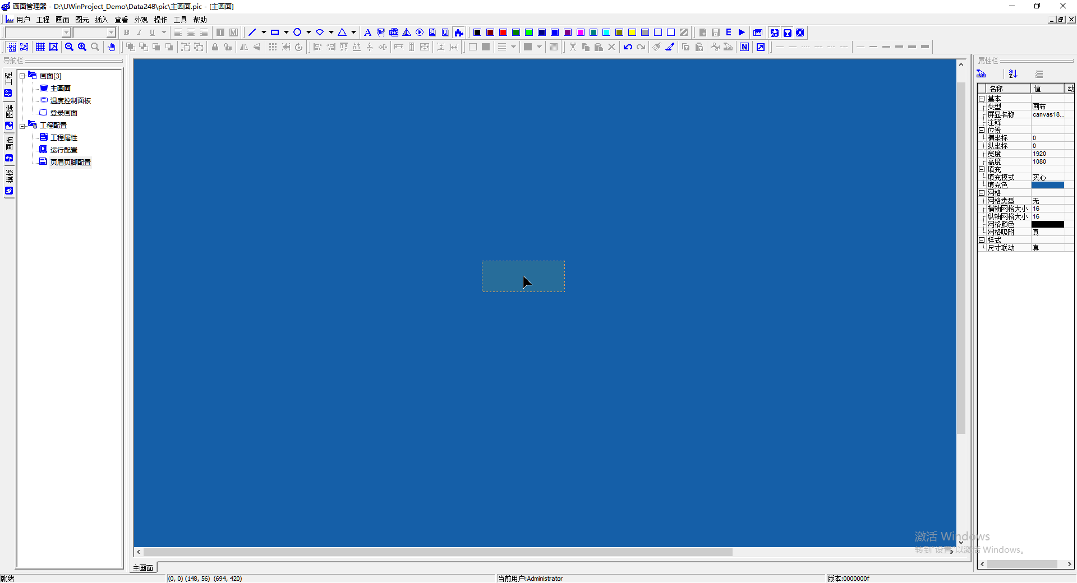
Task: Select the rectangle shape tool
Action: (275, 33)
